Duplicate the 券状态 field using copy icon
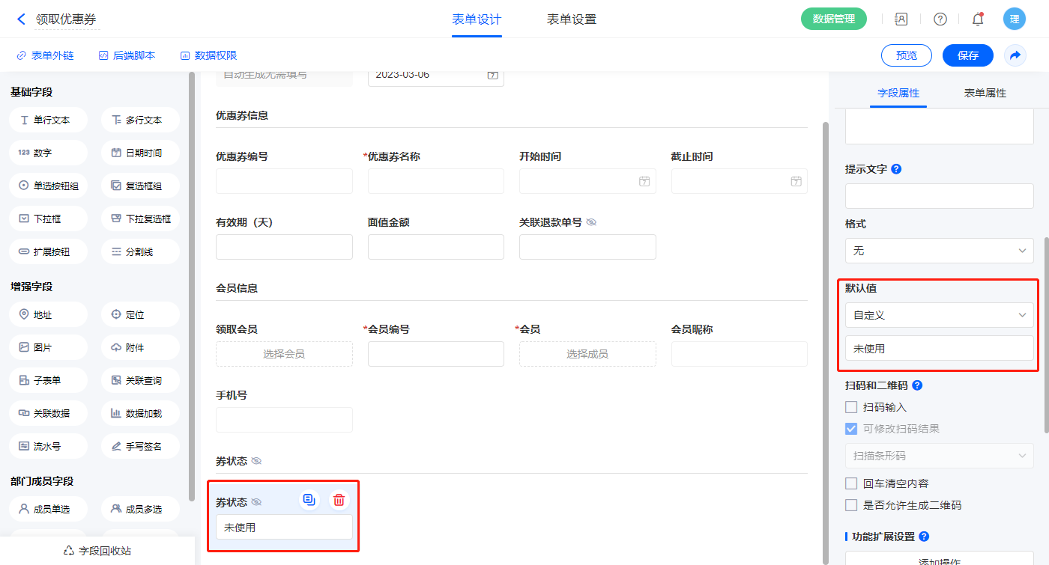The height and width of the screenshot is (565, 1049). (309, 500)
